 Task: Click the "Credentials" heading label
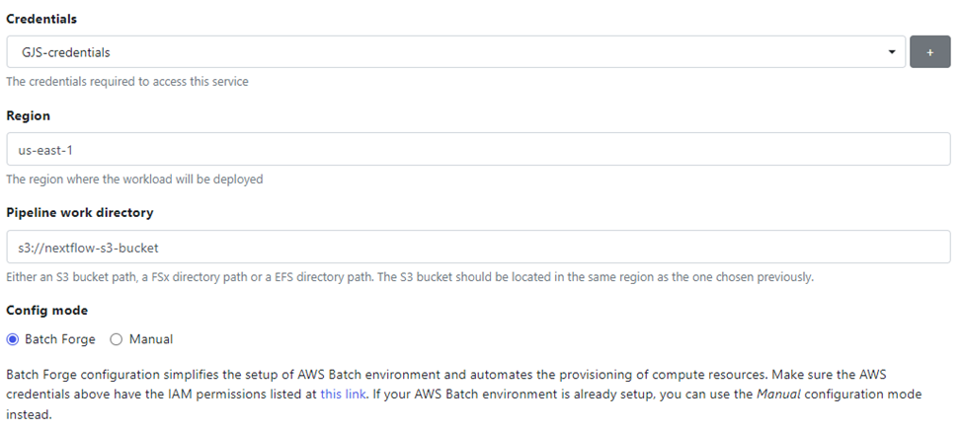(41, 19)
